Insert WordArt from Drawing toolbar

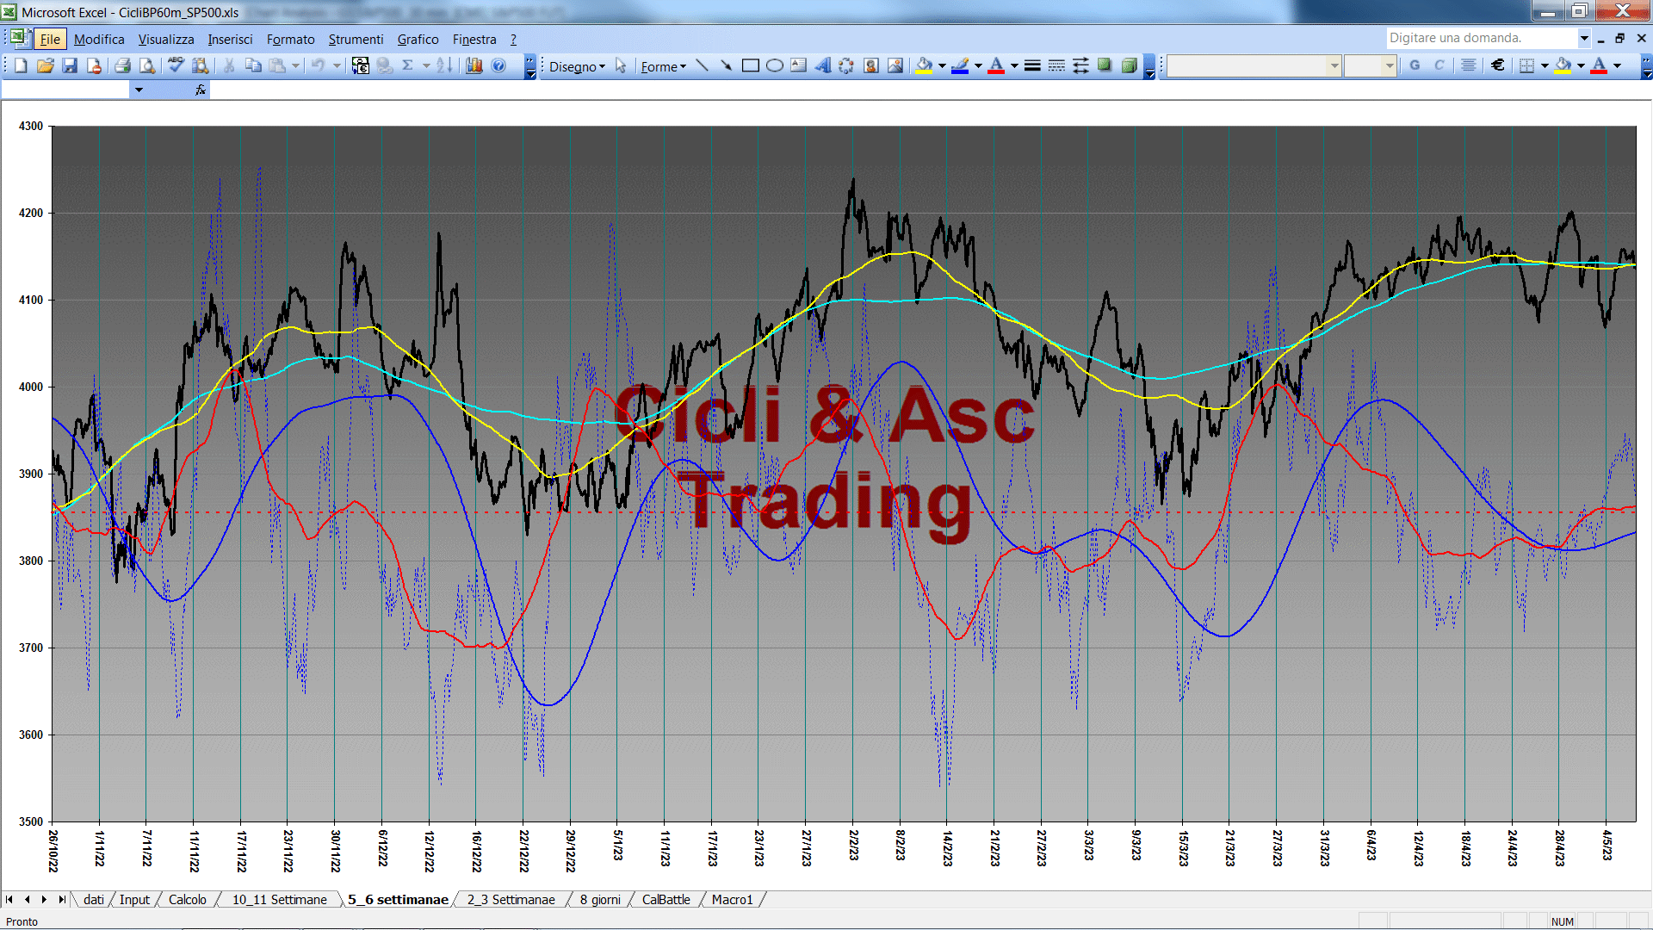click(x=822, y=65)
